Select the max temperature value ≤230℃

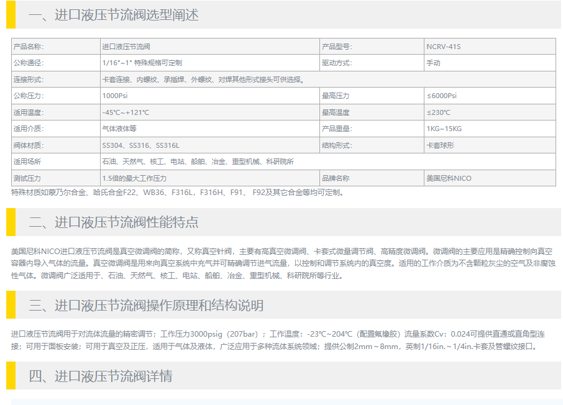[438, 112]
